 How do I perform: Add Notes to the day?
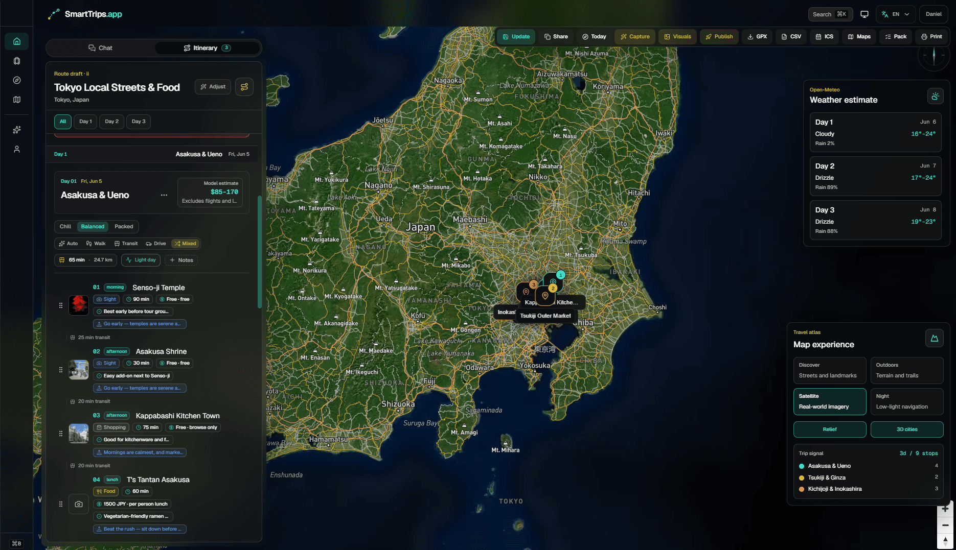click(181, 260)
